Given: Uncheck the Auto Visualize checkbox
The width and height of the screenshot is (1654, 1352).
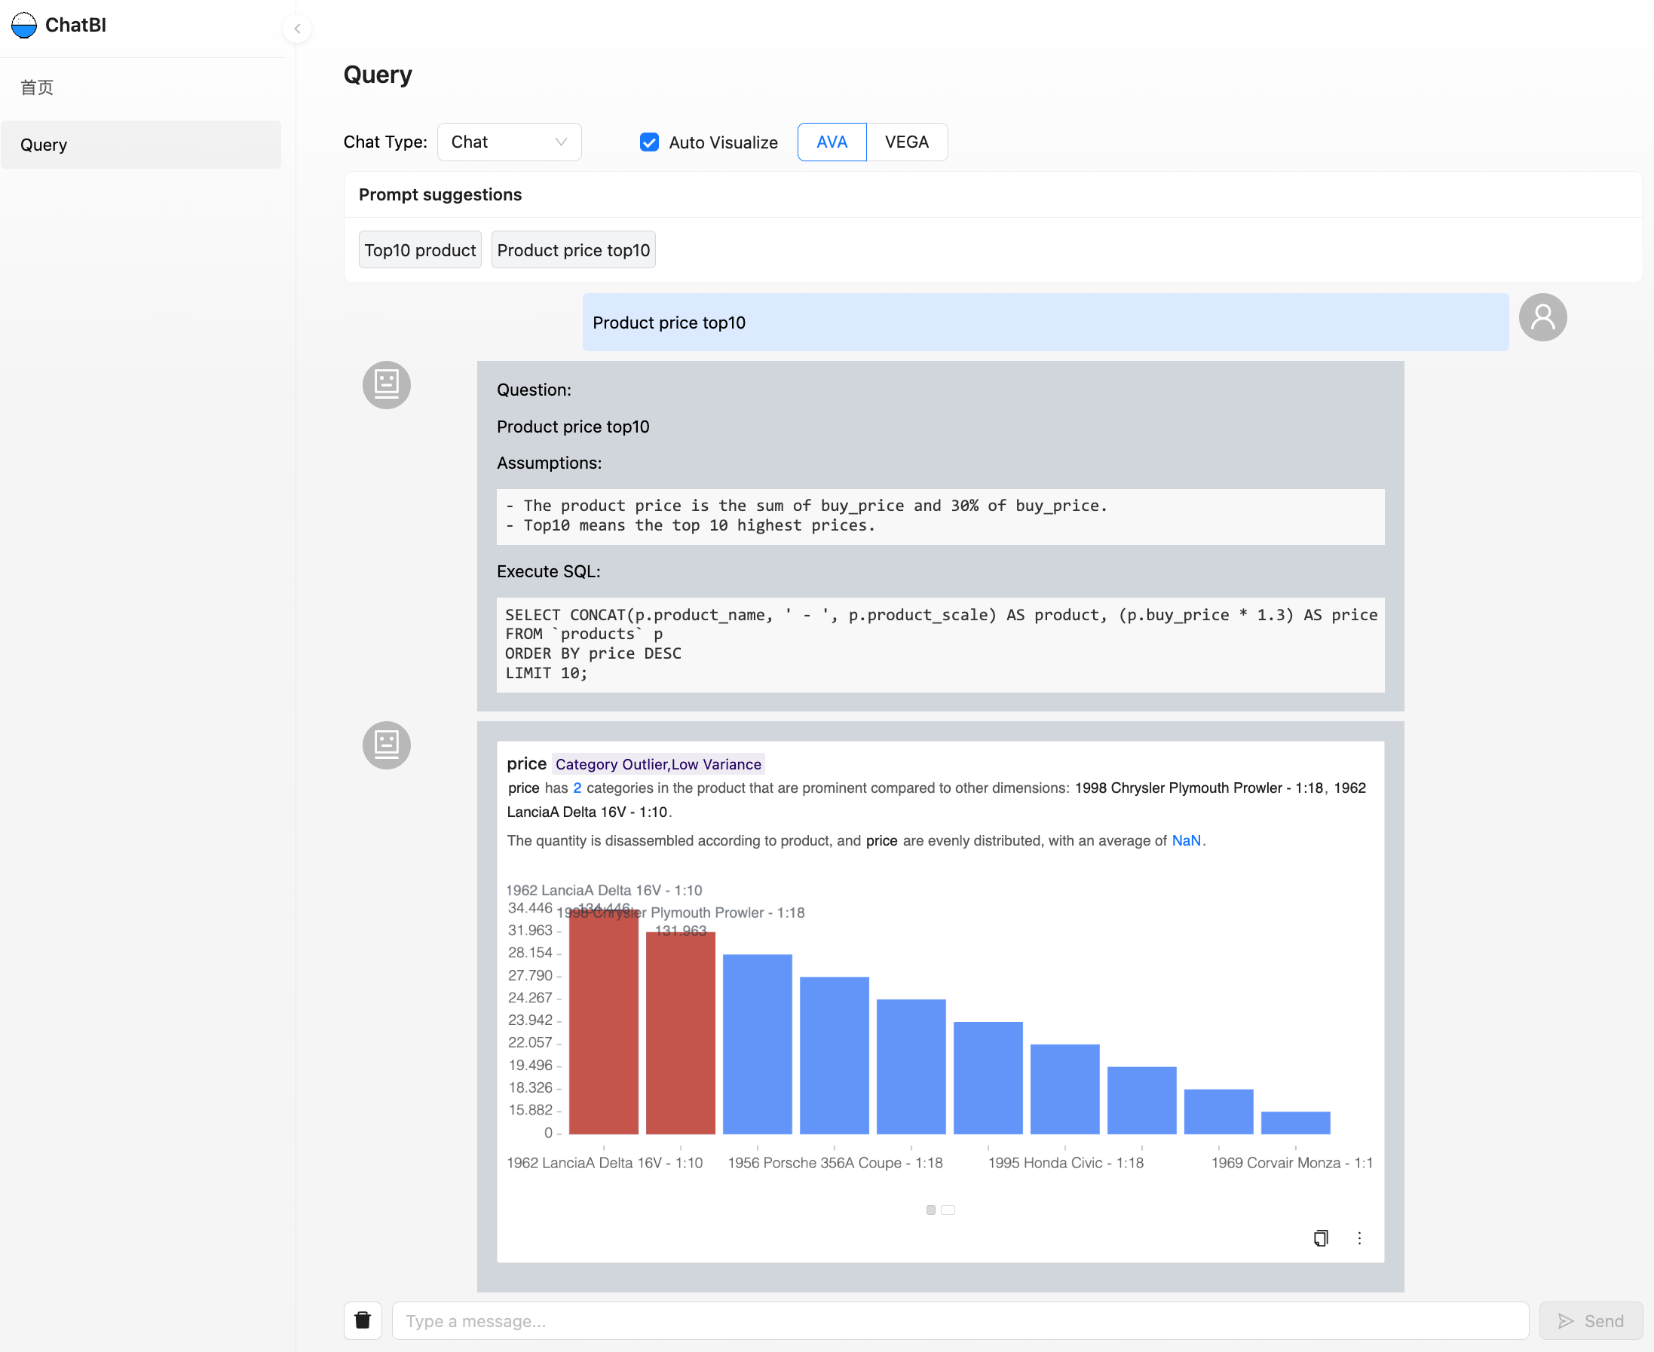Looking at the screenshot, I should 649,142.
